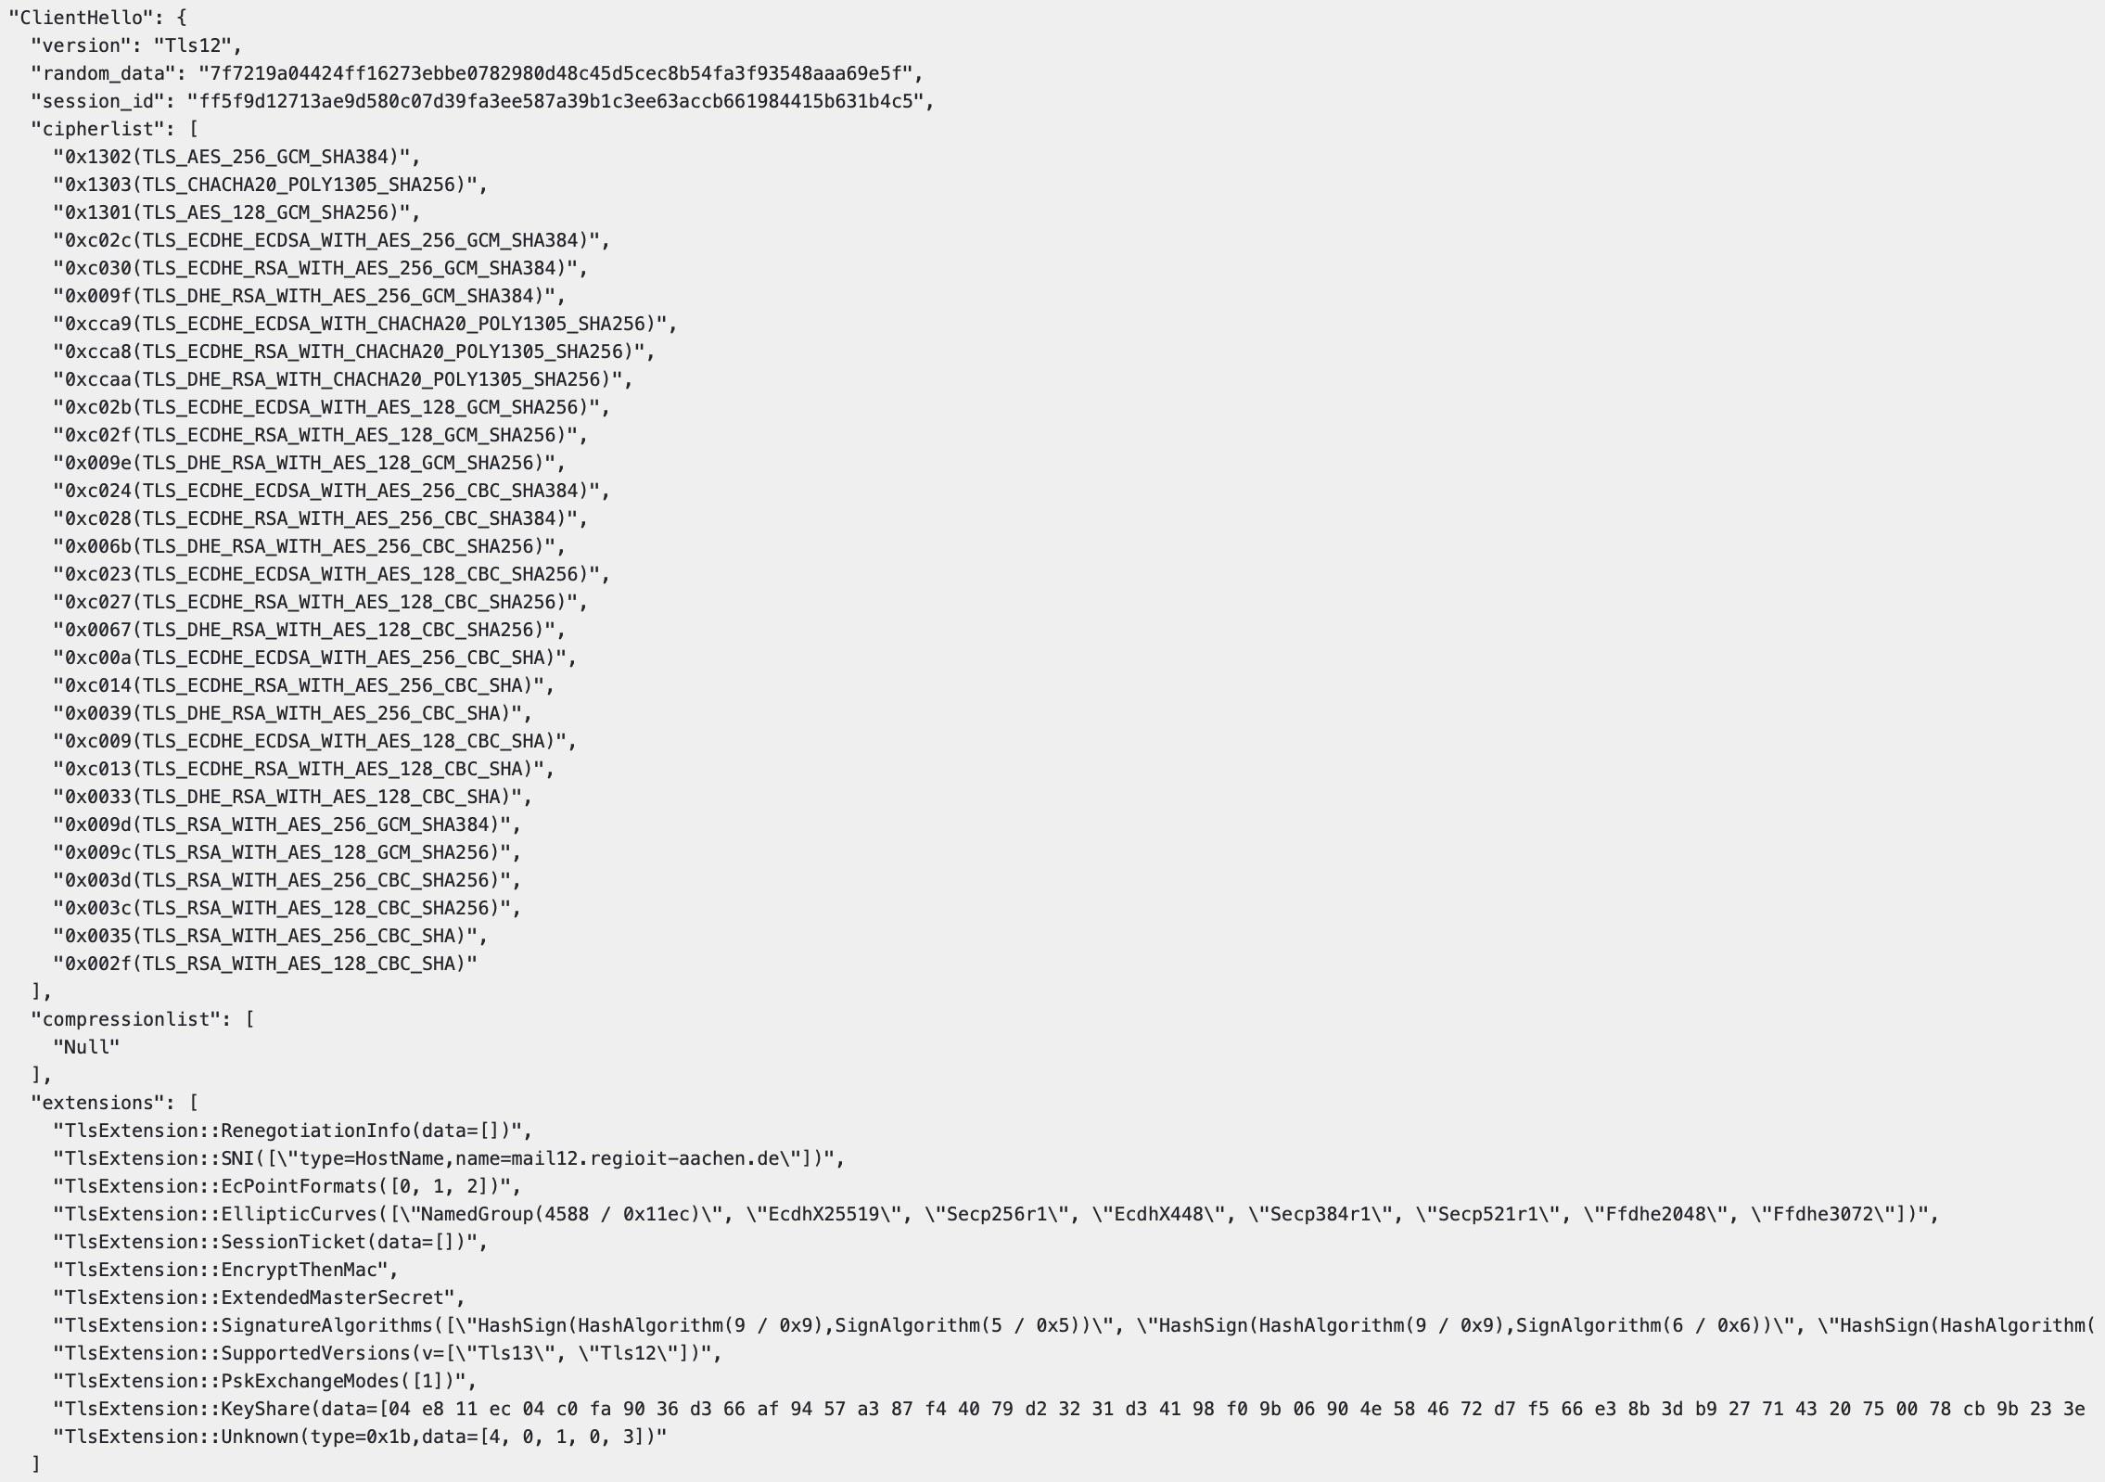Click the version value "Tls12"
Screen dimensions: 2105x1482
pos(192,45)
